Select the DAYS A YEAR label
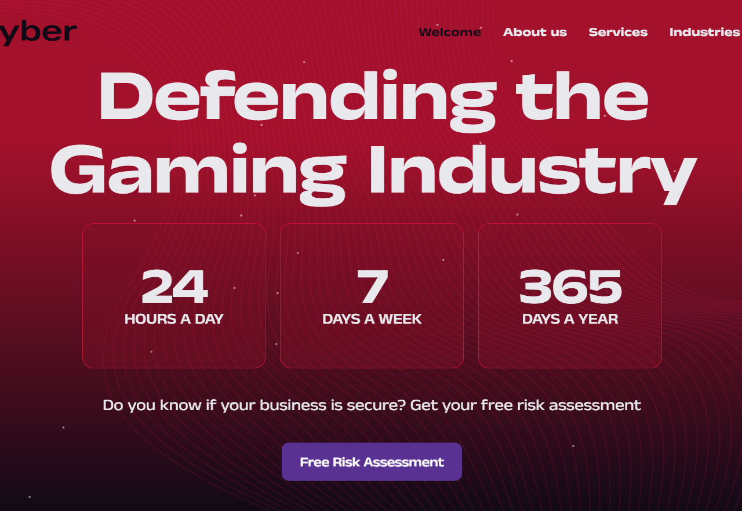 (570, 319)
